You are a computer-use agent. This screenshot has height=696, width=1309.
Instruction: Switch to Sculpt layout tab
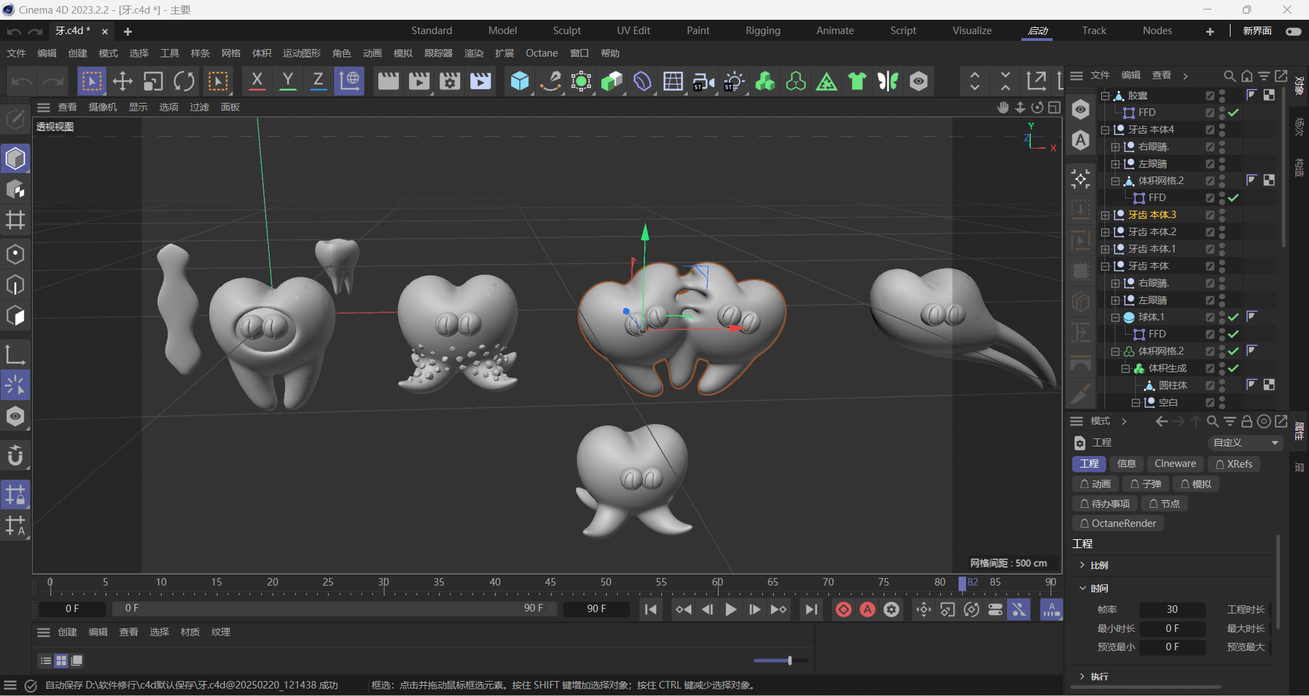(567, 31)
